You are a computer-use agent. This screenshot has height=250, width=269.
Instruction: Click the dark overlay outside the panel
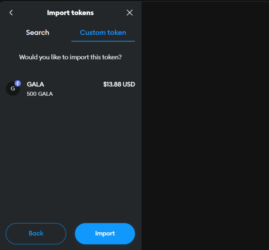[x=205, y=125]
